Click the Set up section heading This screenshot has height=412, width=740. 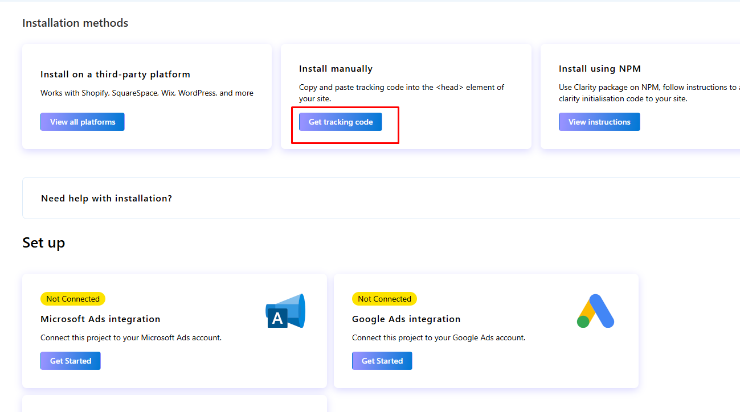coord(44,242)
